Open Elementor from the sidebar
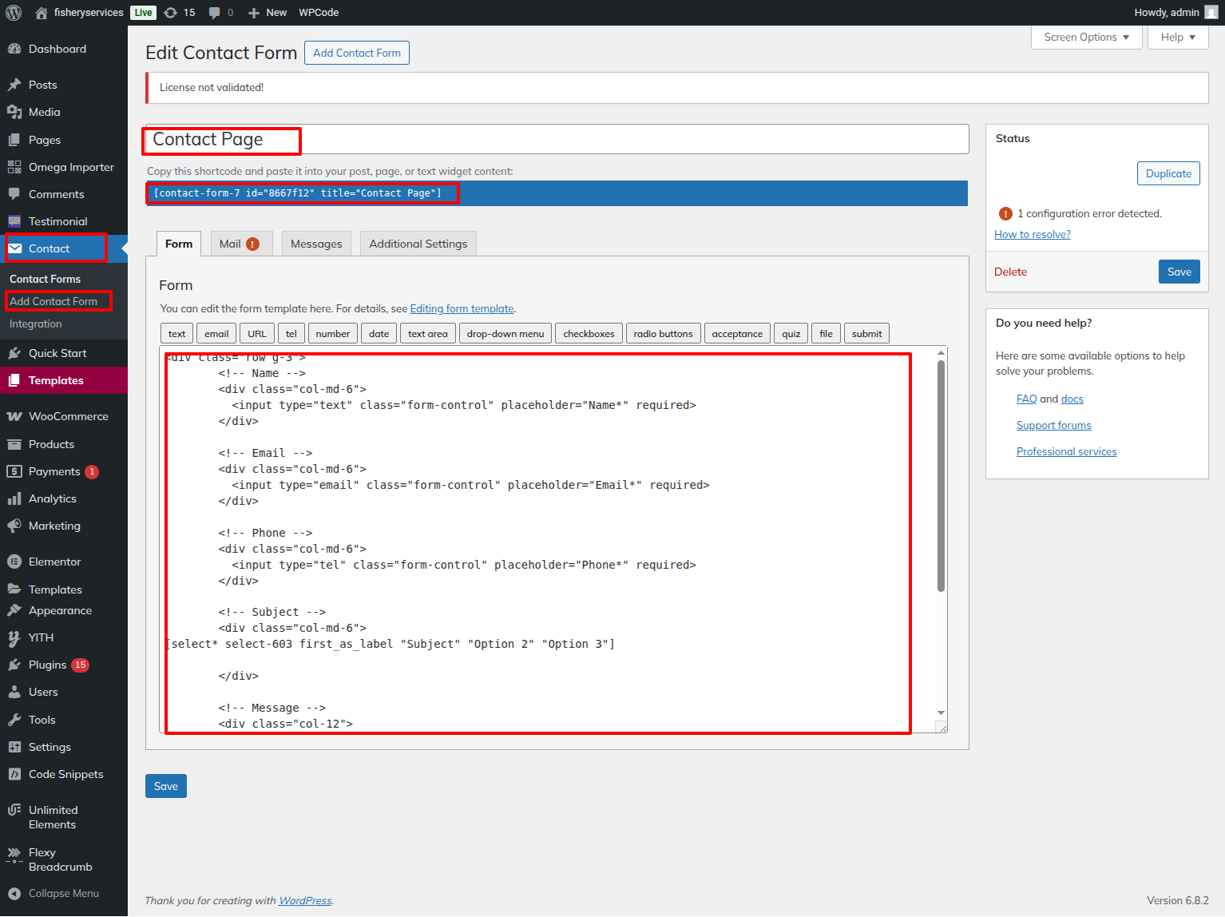 tap(54, 562)
